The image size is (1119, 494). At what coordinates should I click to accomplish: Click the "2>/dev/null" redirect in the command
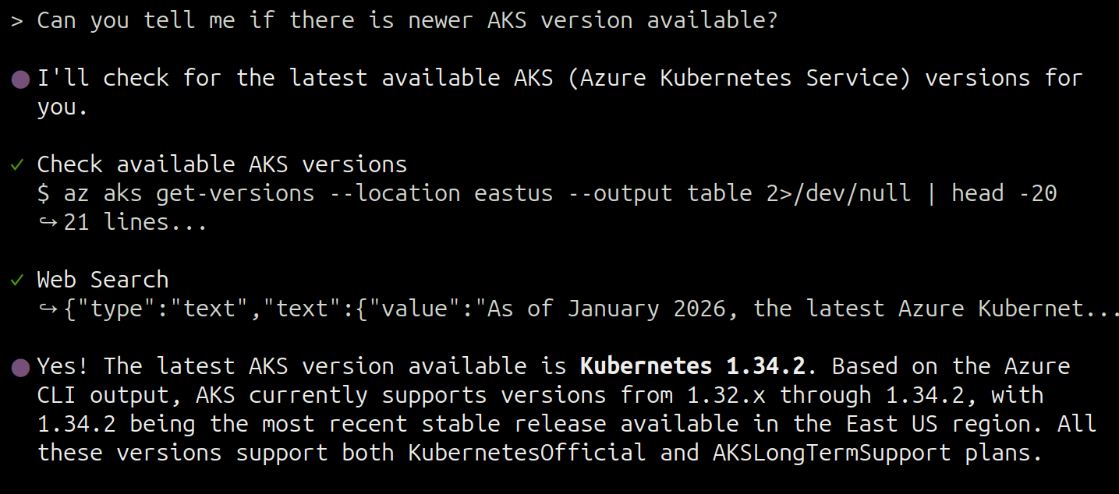coord(838,193)
